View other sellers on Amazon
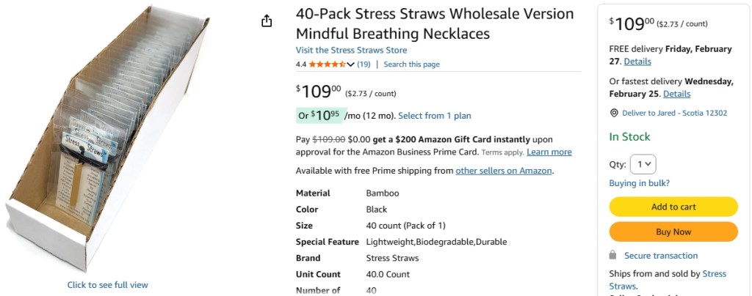This screenshot has width=752, height=296. (504, 171)
